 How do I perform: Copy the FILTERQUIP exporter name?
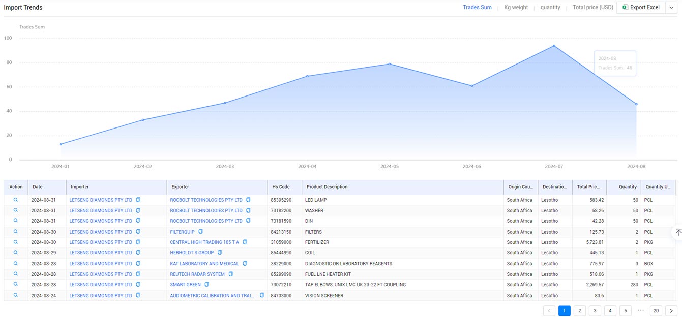(200, 232)
